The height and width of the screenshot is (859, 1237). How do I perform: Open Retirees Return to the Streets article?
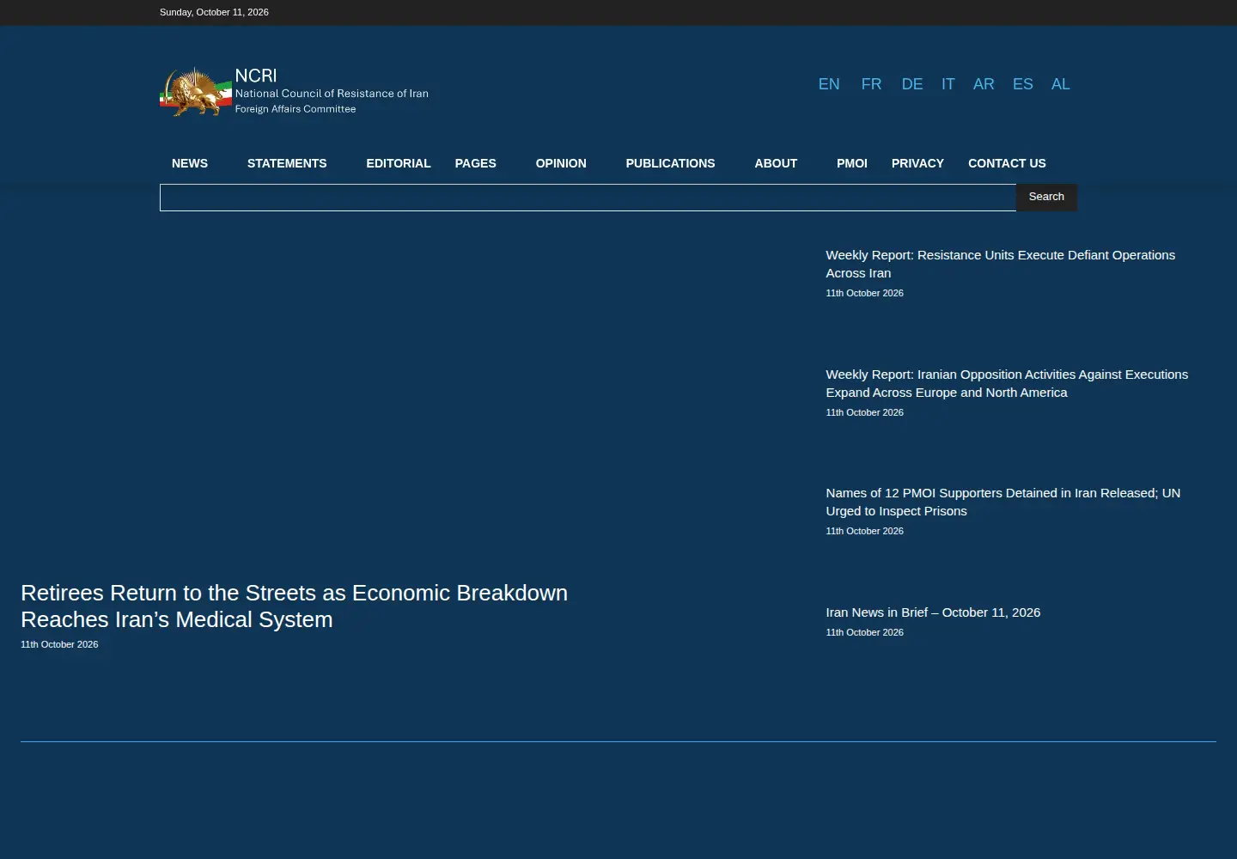(294, 606)
